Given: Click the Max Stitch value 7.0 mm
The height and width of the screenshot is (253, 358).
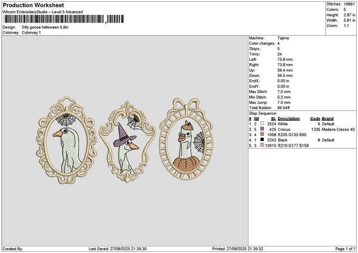Looking at the screenshot, I should 284,92.
